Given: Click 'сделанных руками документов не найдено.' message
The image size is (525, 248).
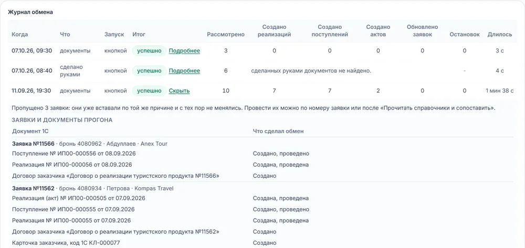Looking at the screenshot, I should coord(311,71).
